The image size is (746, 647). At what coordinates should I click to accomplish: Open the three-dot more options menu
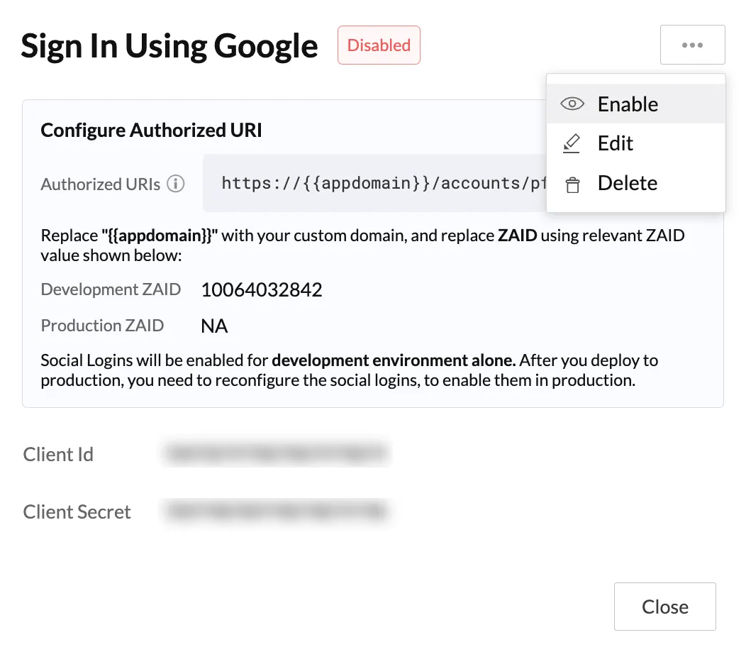click(692, 45)
